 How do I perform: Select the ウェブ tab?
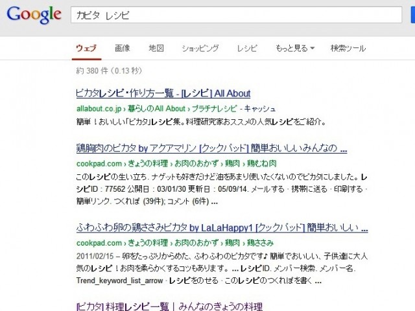click(86, 49)
